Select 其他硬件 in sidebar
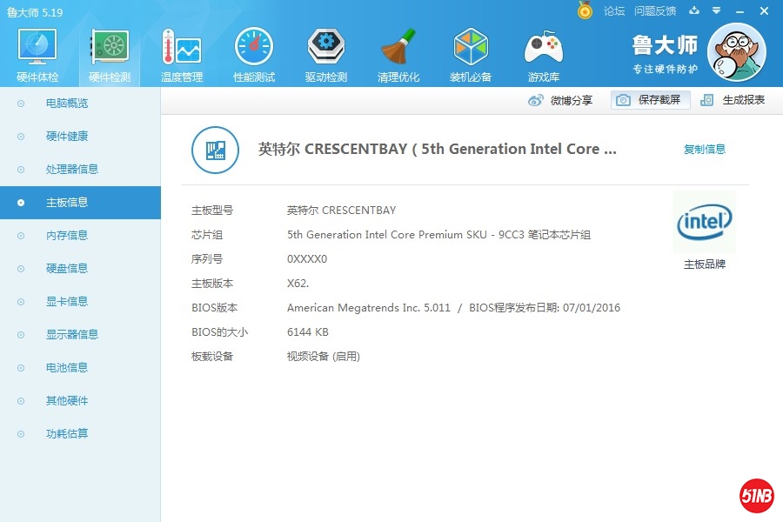This screenshot has width=783, height=522. (80, 400)
